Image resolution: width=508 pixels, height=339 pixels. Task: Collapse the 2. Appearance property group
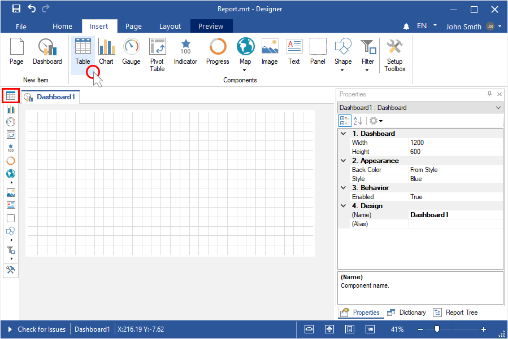click(x=344, y=161)
